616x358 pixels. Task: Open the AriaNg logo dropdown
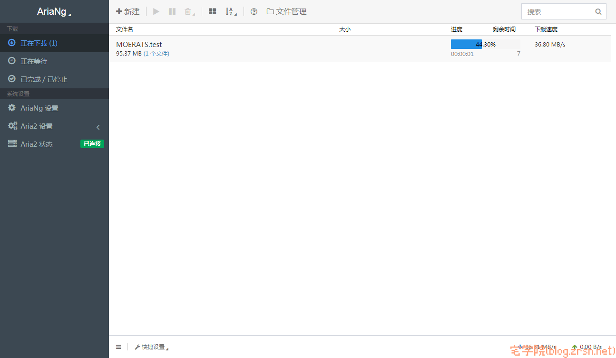tap(54, 11)
